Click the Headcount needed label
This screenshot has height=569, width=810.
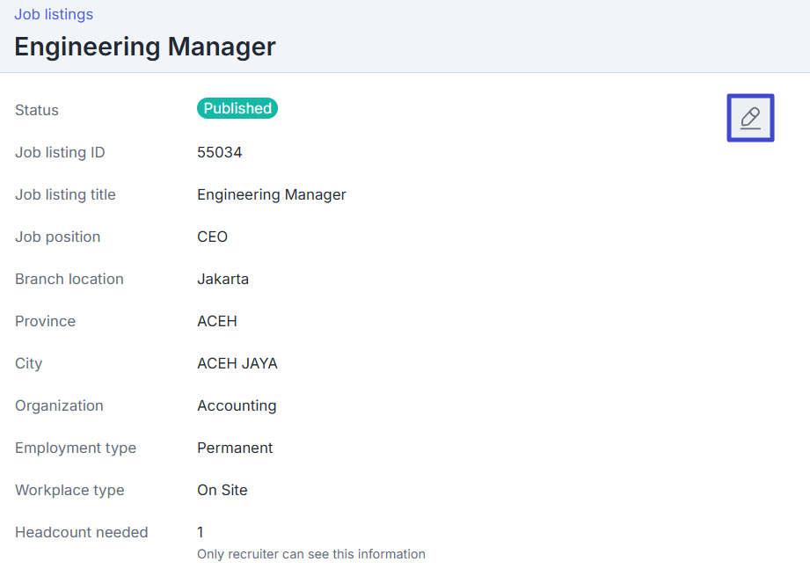(x=82, y=532)
